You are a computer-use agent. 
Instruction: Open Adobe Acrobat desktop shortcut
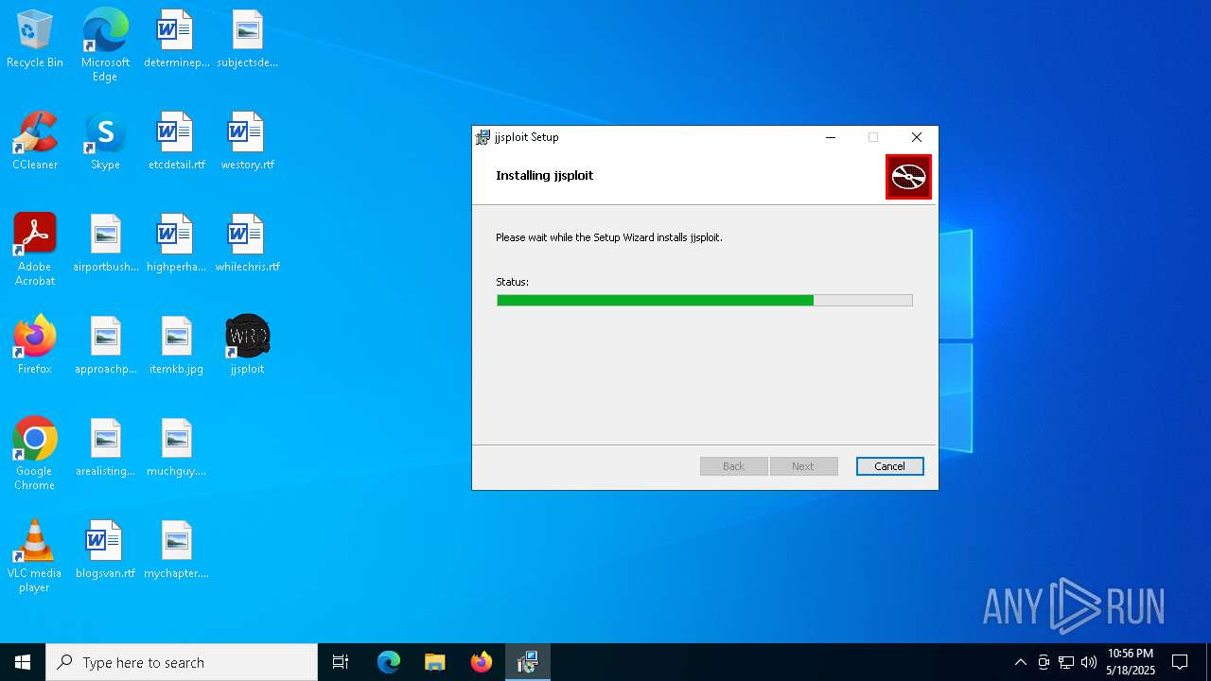pos(35,250)
